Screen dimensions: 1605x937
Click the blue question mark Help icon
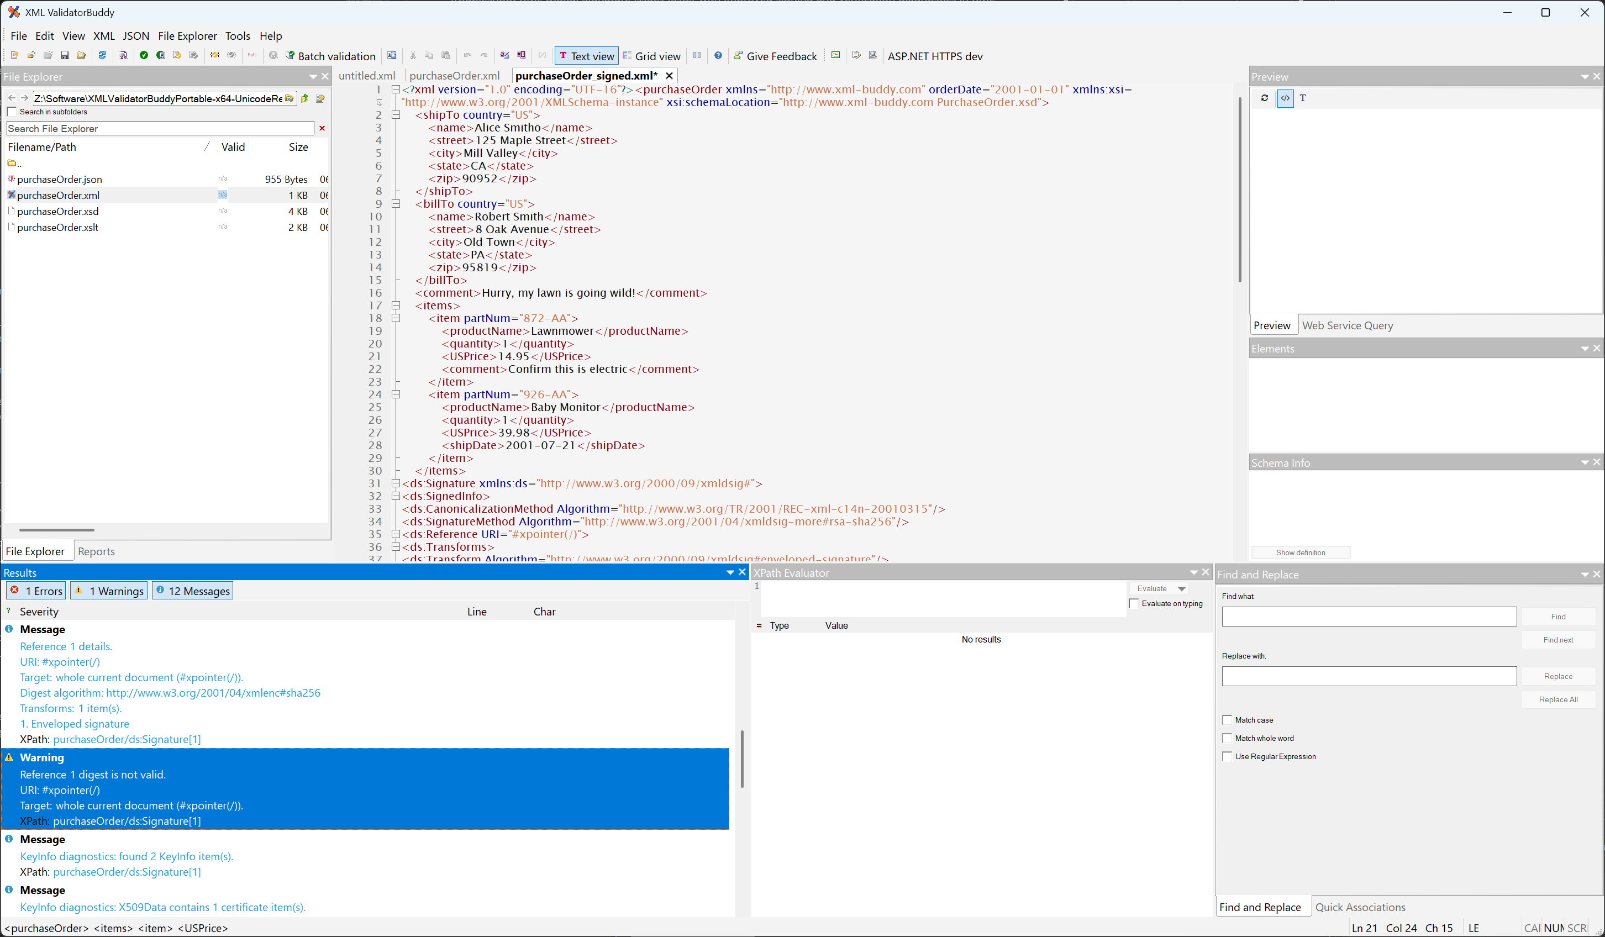point(718,55)
